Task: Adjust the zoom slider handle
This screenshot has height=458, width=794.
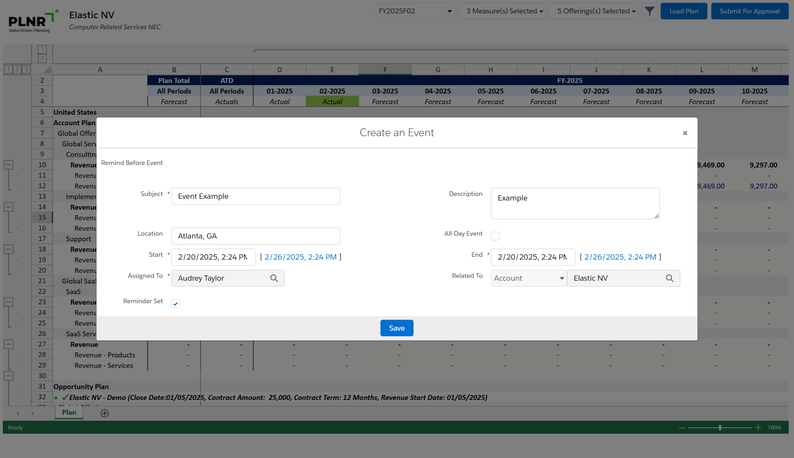Action: point(720,427)
